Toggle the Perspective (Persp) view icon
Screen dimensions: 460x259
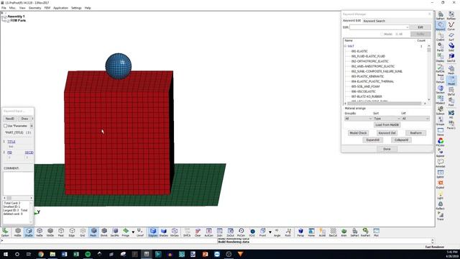tap(300, 232)
